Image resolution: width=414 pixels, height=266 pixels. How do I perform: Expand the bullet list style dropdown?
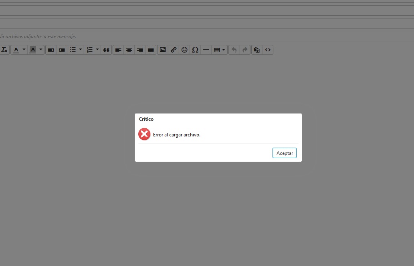coord(81,49)
